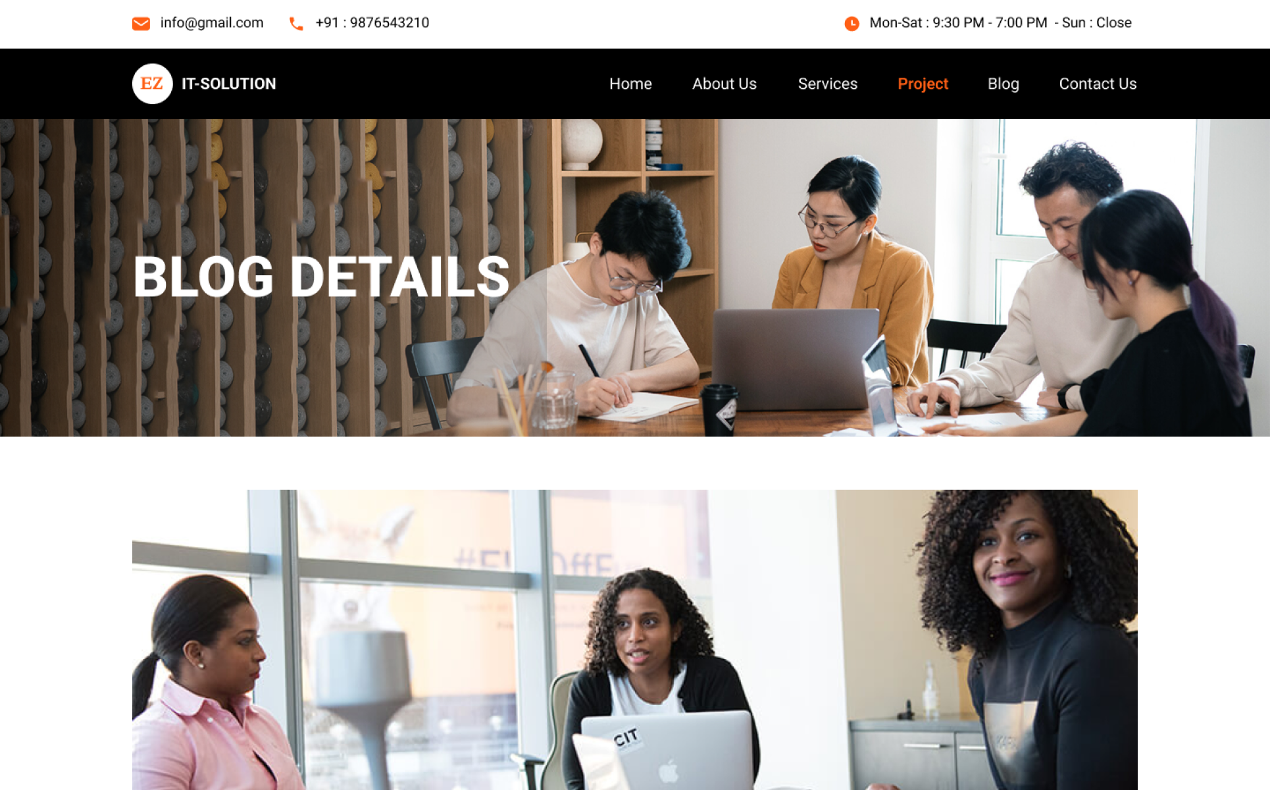Viewport: 1270px width, 790px height.
Task: Click the BLOG DETAILS heading
Action: point(321,277)
